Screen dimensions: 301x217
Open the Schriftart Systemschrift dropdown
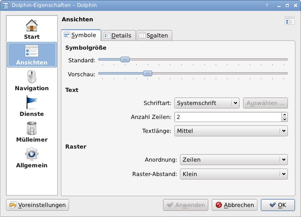[207, 103]
